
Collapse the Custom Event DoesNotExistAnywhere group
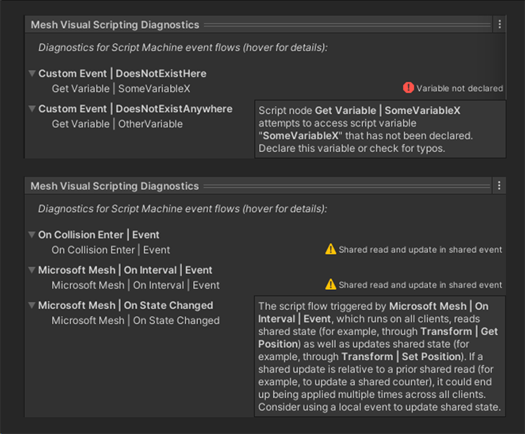[x=32, y=109]
